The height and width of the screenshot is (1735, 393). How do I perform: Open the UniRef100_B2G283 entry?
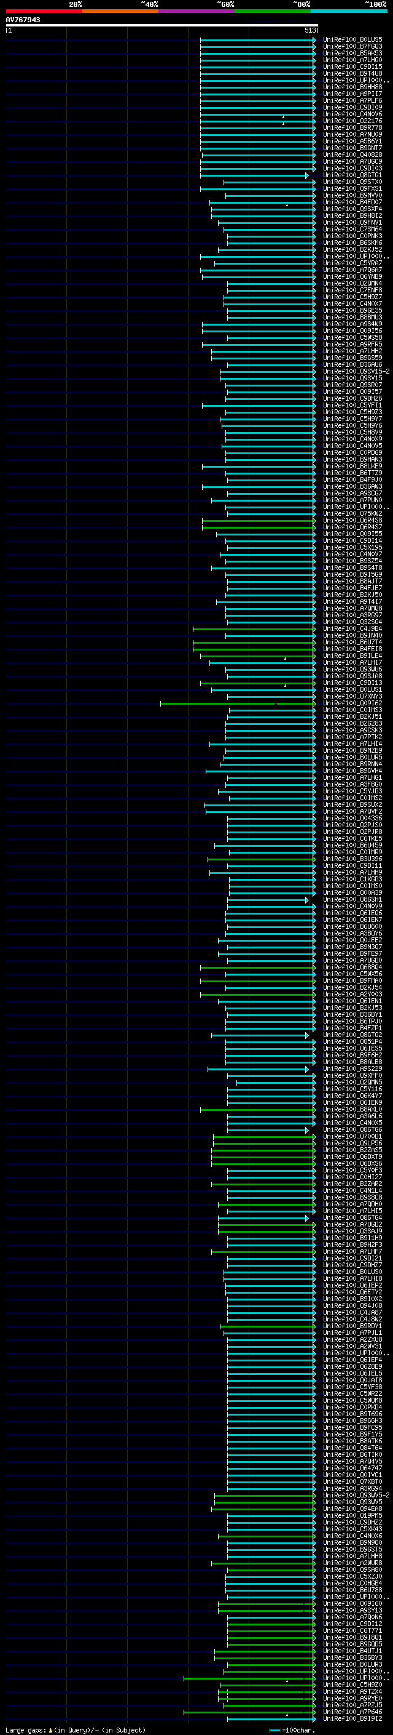(352, 724)
